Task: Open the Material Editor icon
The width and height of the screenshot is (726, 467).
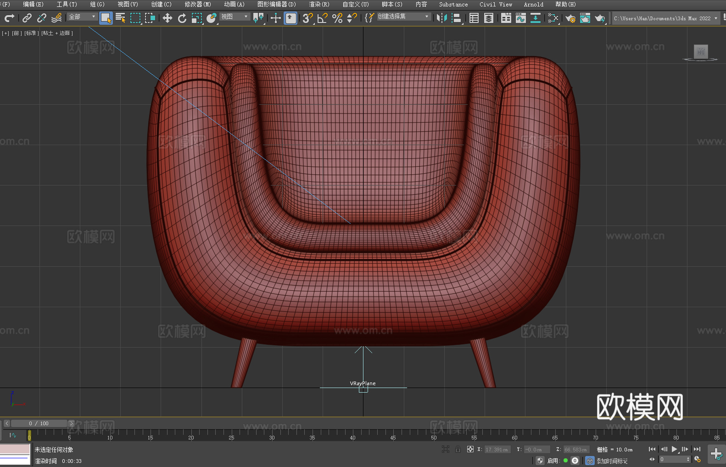Action: pyautogui.click(x=553, y=18)
